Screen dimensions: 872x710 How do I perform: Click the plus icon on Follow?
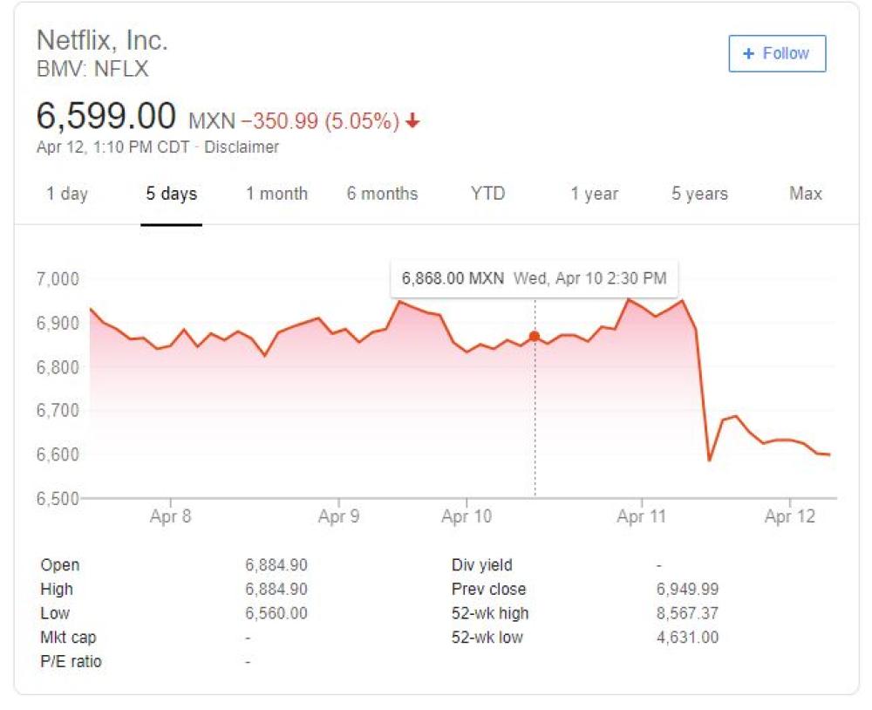pyautogui.click(x=748, y=54)
